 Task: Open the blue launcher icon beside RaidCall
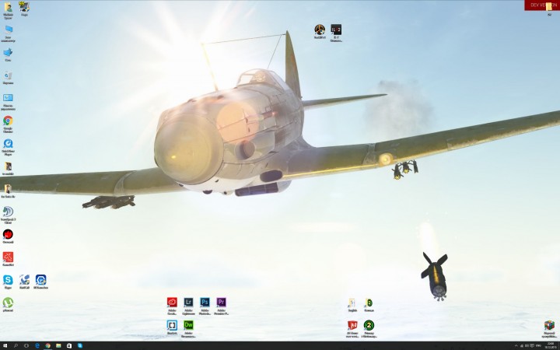click(x=40, y=280)
